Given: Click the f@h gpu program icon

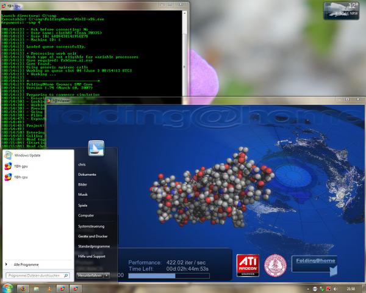Looking at the screenshot, I should [x=8, y=166].
